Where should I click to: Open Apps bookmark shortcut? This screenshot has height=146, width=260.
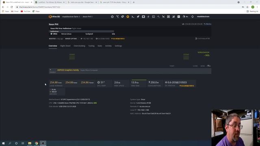5,11
